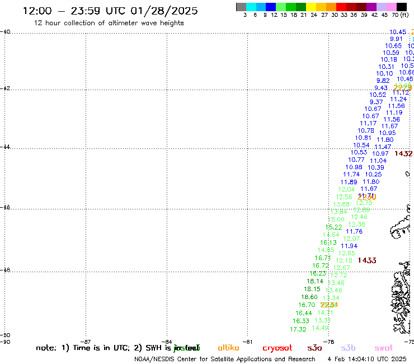Click the blue value "11.47"
Viewport: 414px width, 364px height.
point(383,147)
